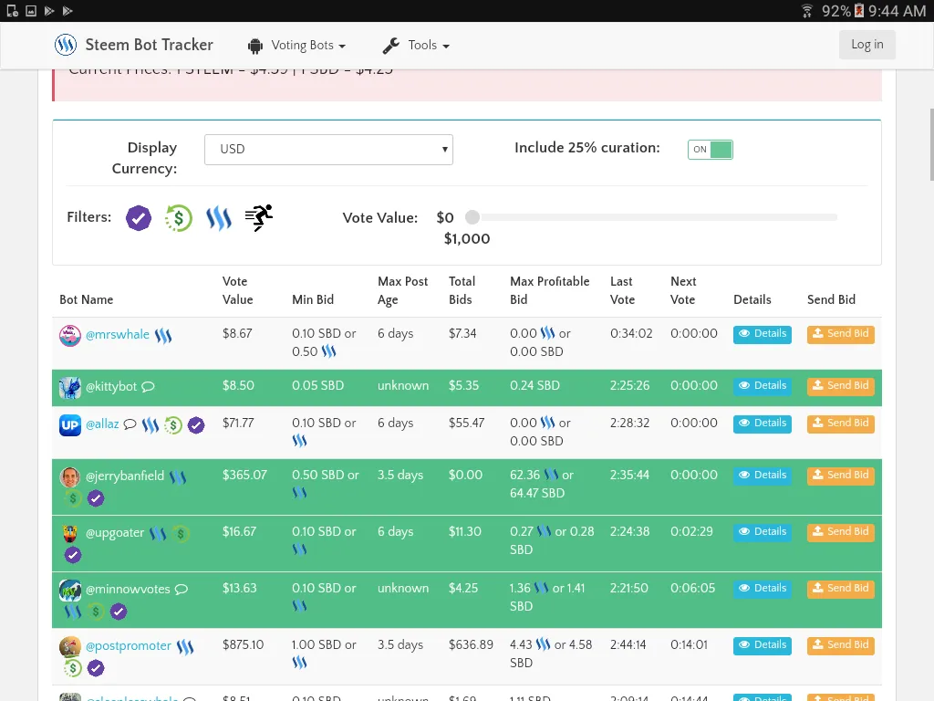Click the refund dollar icon under @jerrybanfield
The height and width of the screenshot is (701, 934).
click(73, 498)
